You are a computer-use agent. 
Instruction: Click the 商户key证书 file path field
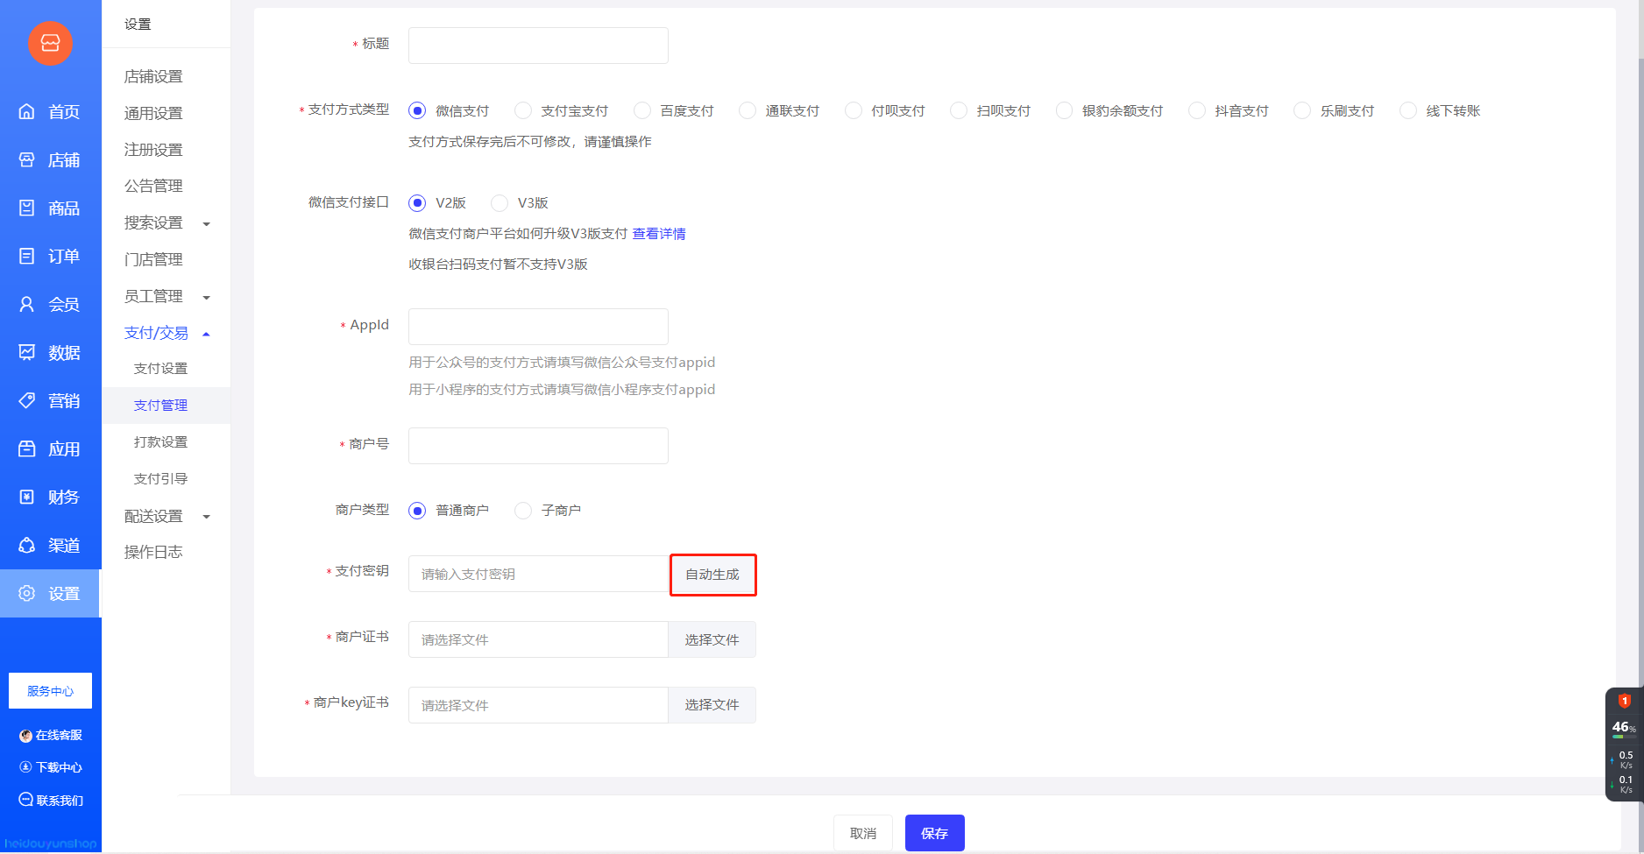(538, 705)
